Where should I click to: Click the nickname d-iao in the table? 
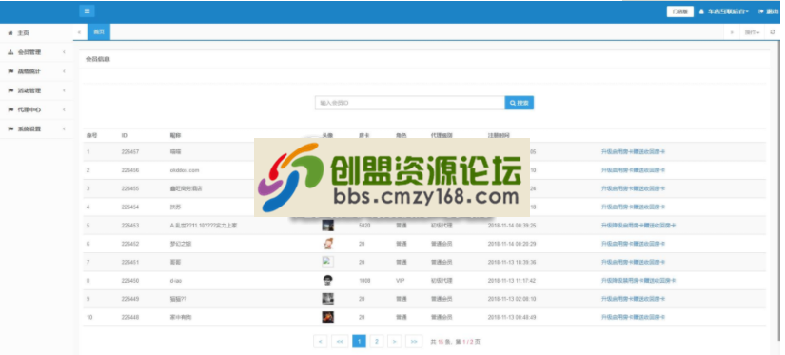[176, 281]
